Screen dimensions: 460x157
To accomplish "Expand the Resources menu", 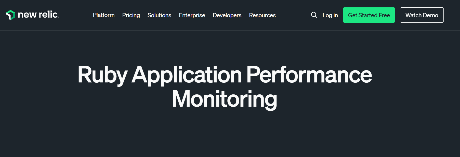I will [x=262, y=15].
